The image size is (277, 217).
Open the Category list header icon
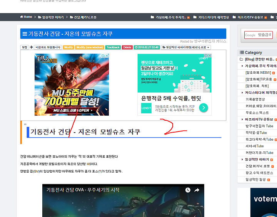point(242,52)
